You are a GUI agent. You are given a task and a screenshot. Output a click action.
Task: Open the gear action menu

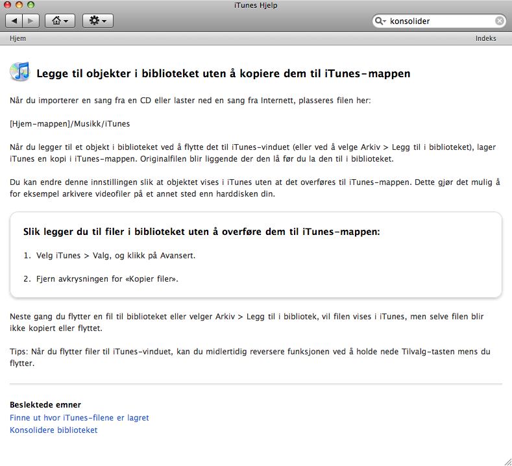click(x=97, y=21)
